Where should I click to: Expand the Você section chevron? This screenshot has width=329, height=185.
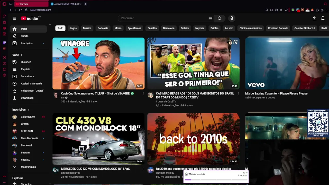22,55
